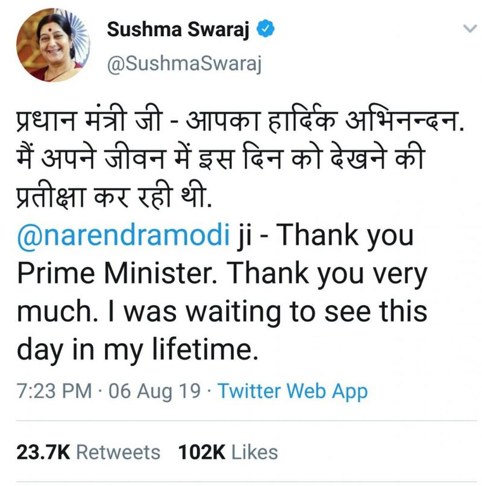Open the Twitter Web App source link

tap(292, 391)
